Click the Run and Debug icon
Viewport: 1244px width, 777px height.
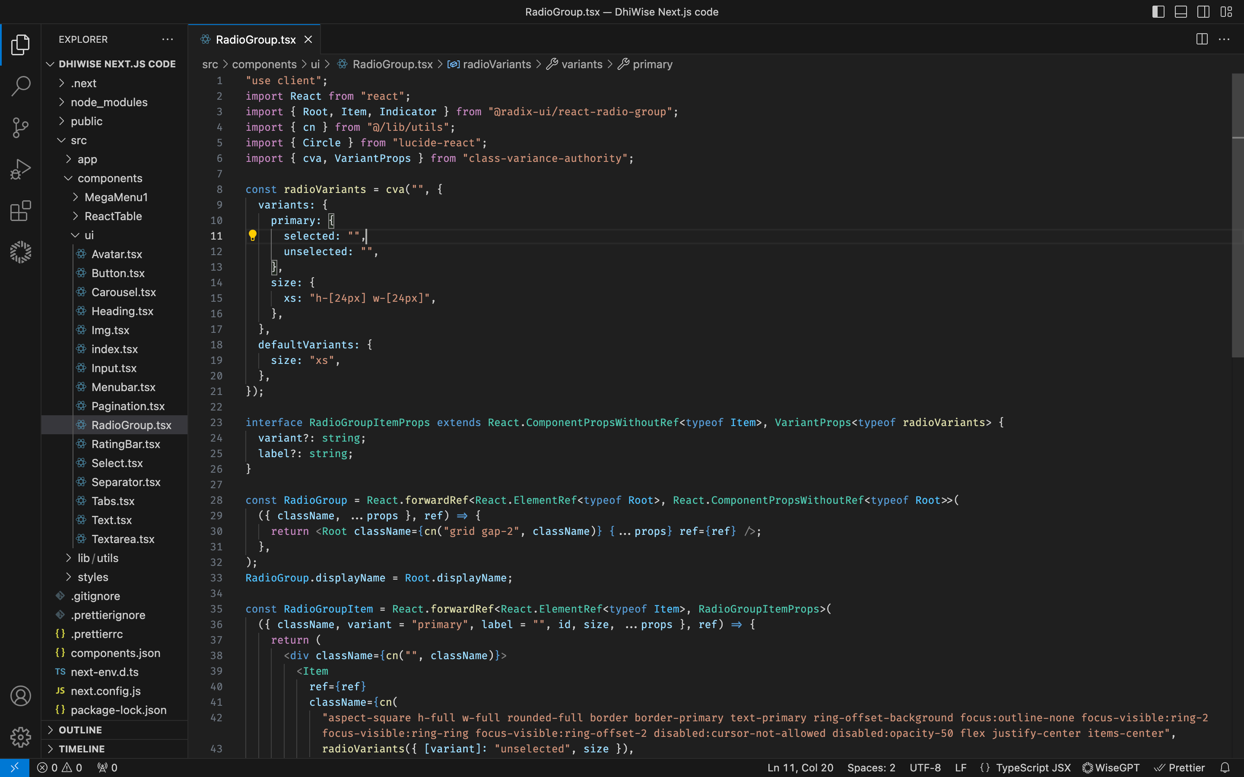(x=20, y=169)
